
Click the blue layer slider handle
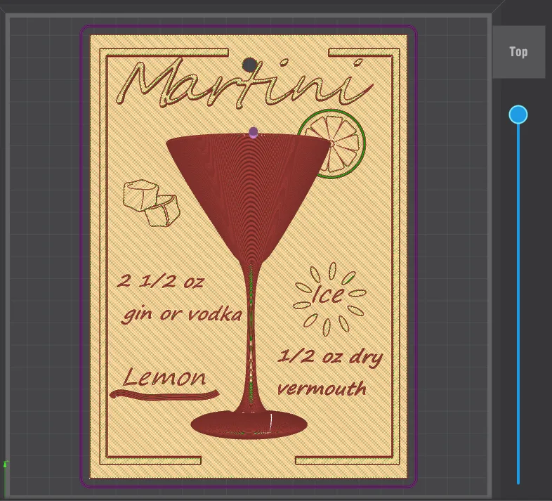click(x=518, y=115)
